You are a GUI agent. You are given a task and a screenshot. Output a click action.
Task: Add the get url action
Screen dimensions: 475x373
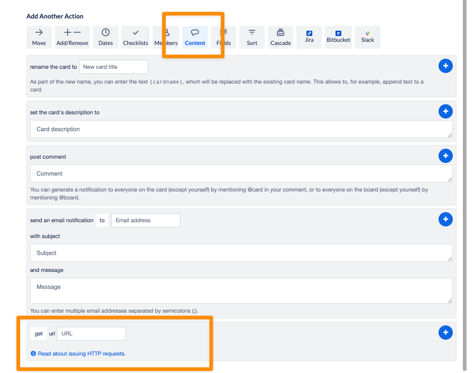point(445,333)
